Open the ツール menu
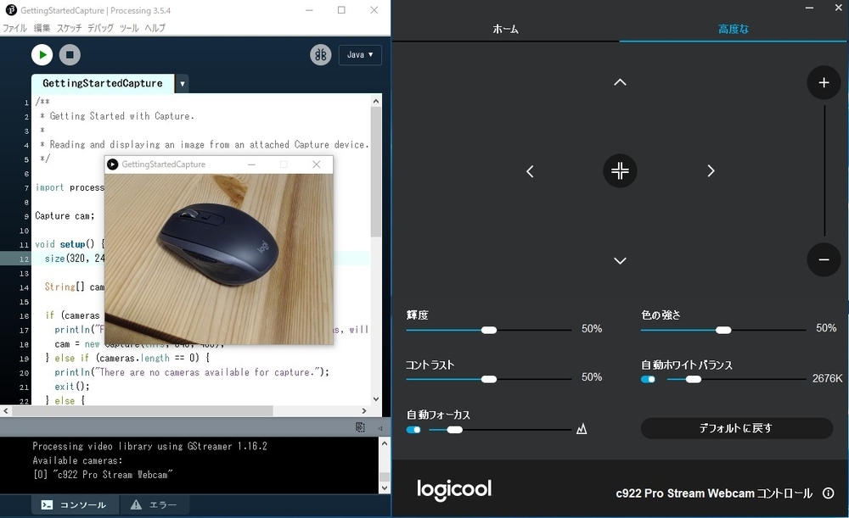This screenshot has height=518, width=849. tap(129, 28)
